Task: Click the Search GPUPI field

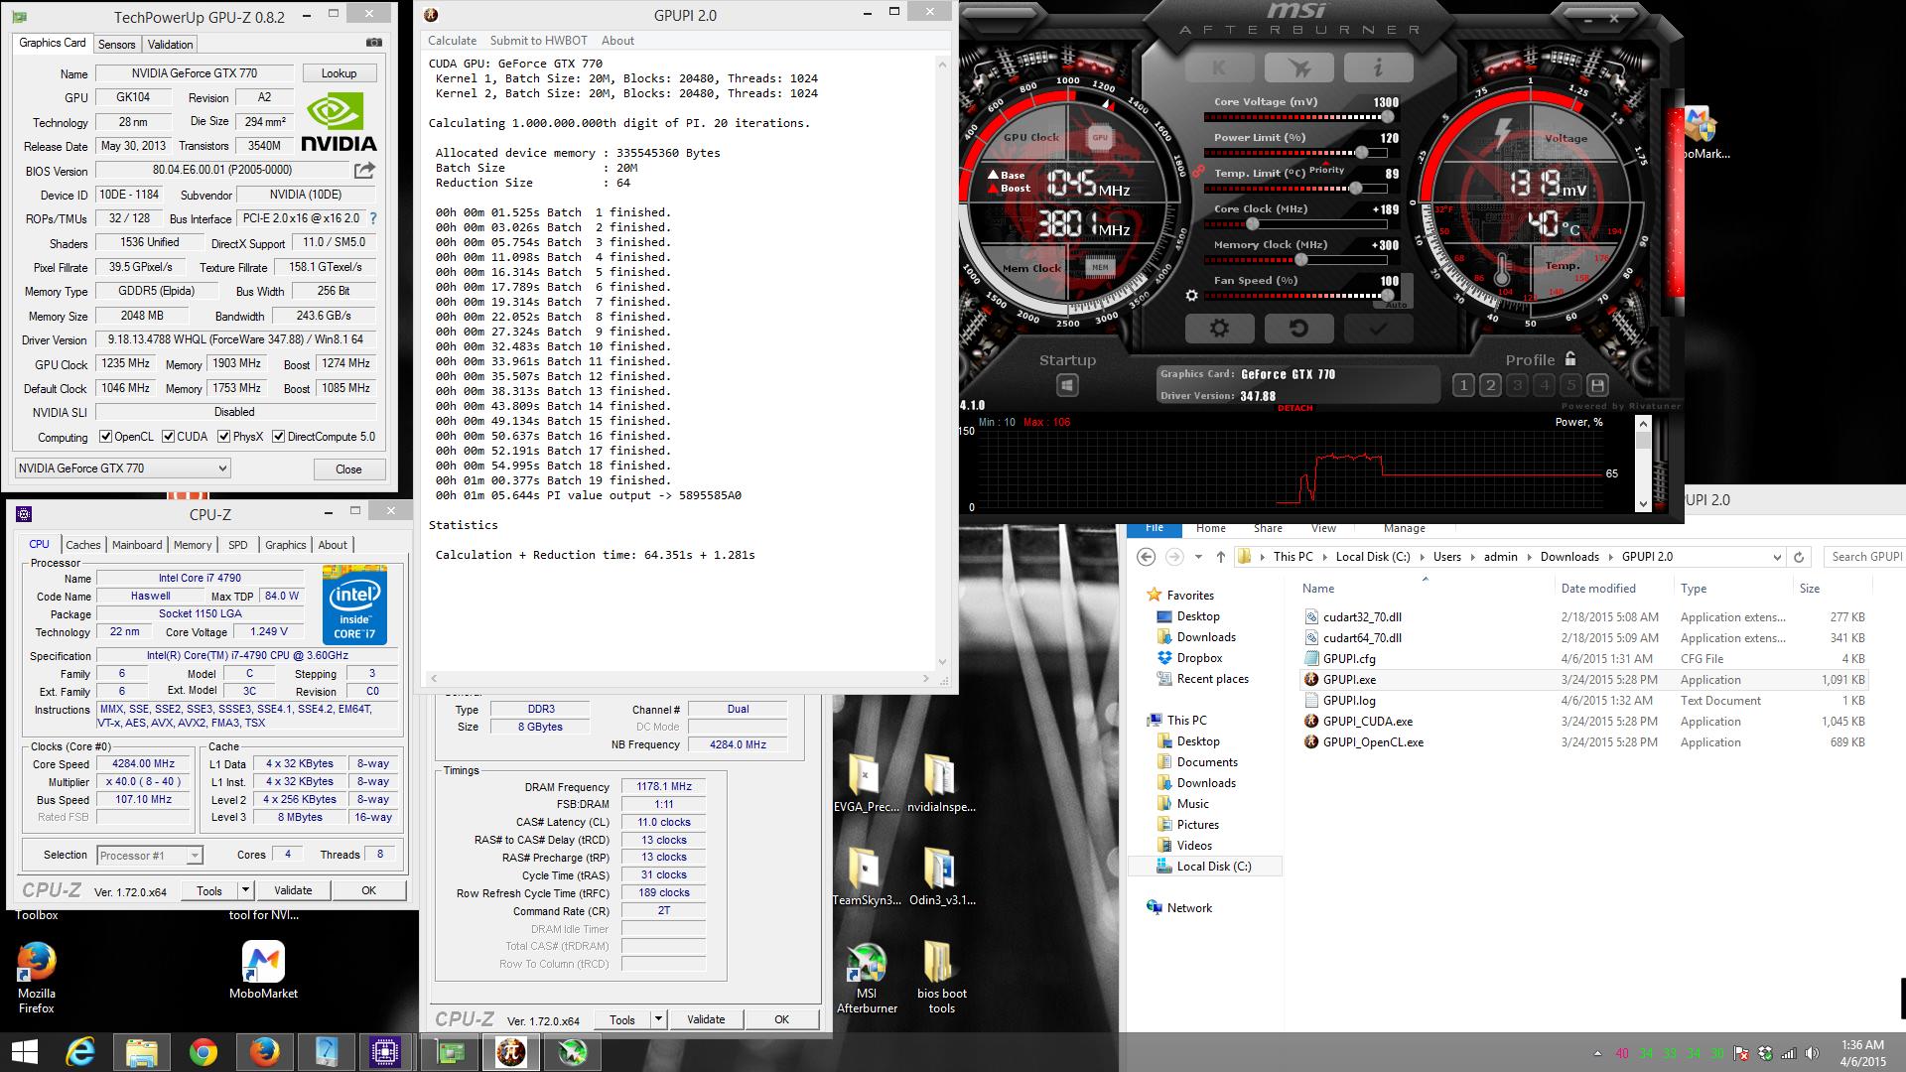Action: click(x=1864, y=557)
